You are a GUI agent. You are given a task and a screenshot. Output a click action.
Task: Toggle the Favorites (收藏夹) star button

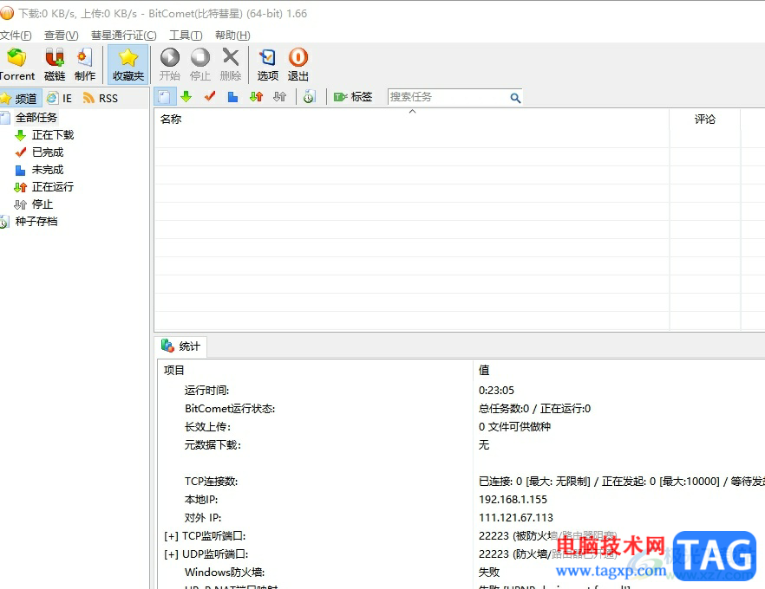127,64
